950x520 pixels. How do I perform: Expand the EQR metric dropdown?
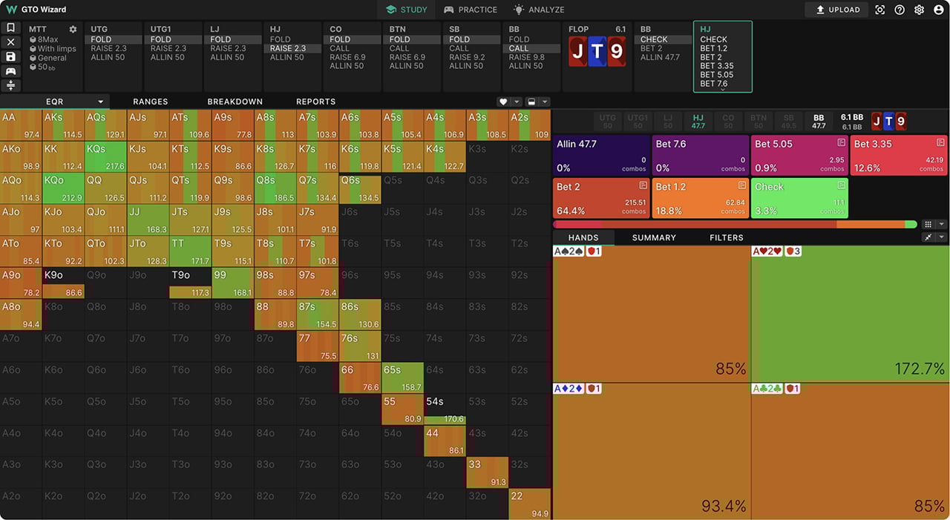100,102
